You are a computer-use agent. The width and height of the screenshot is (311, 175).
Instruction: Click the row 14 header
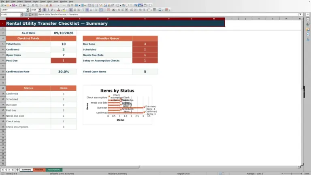pos(3,94)
